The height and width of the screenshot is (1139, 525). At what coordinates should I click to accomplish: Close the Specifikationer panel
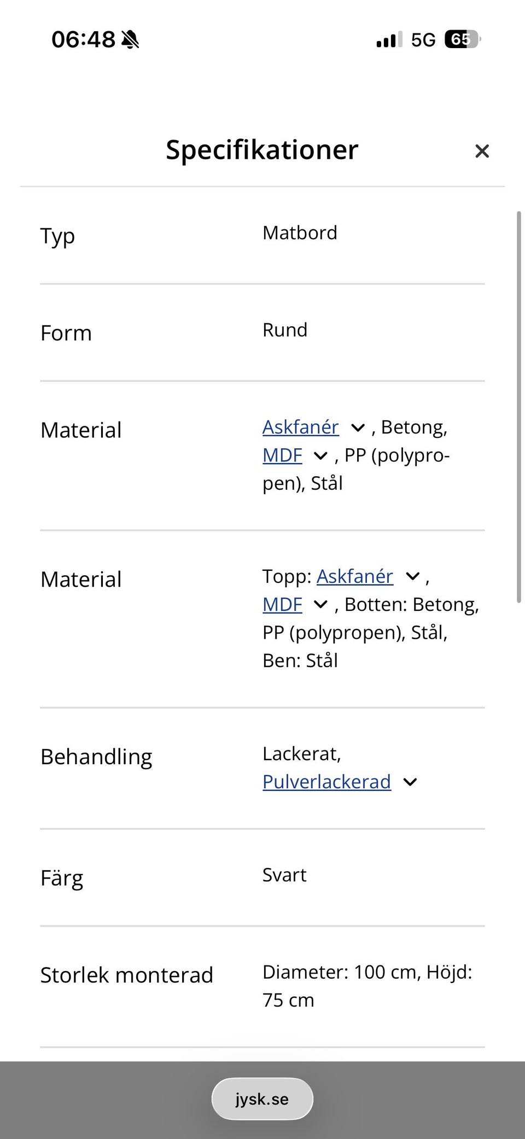tap(482, 151)
